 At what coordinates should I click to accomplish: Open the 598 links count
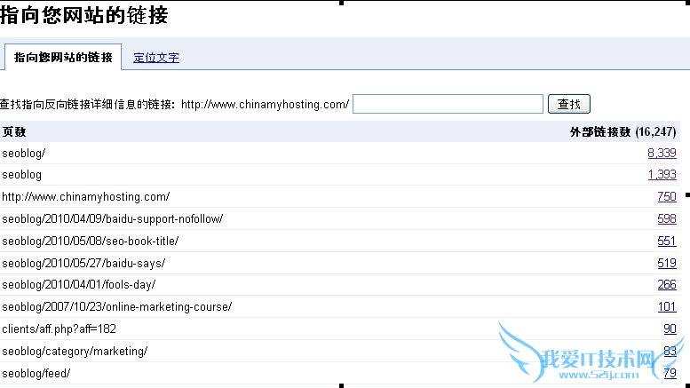coord(667,218)
